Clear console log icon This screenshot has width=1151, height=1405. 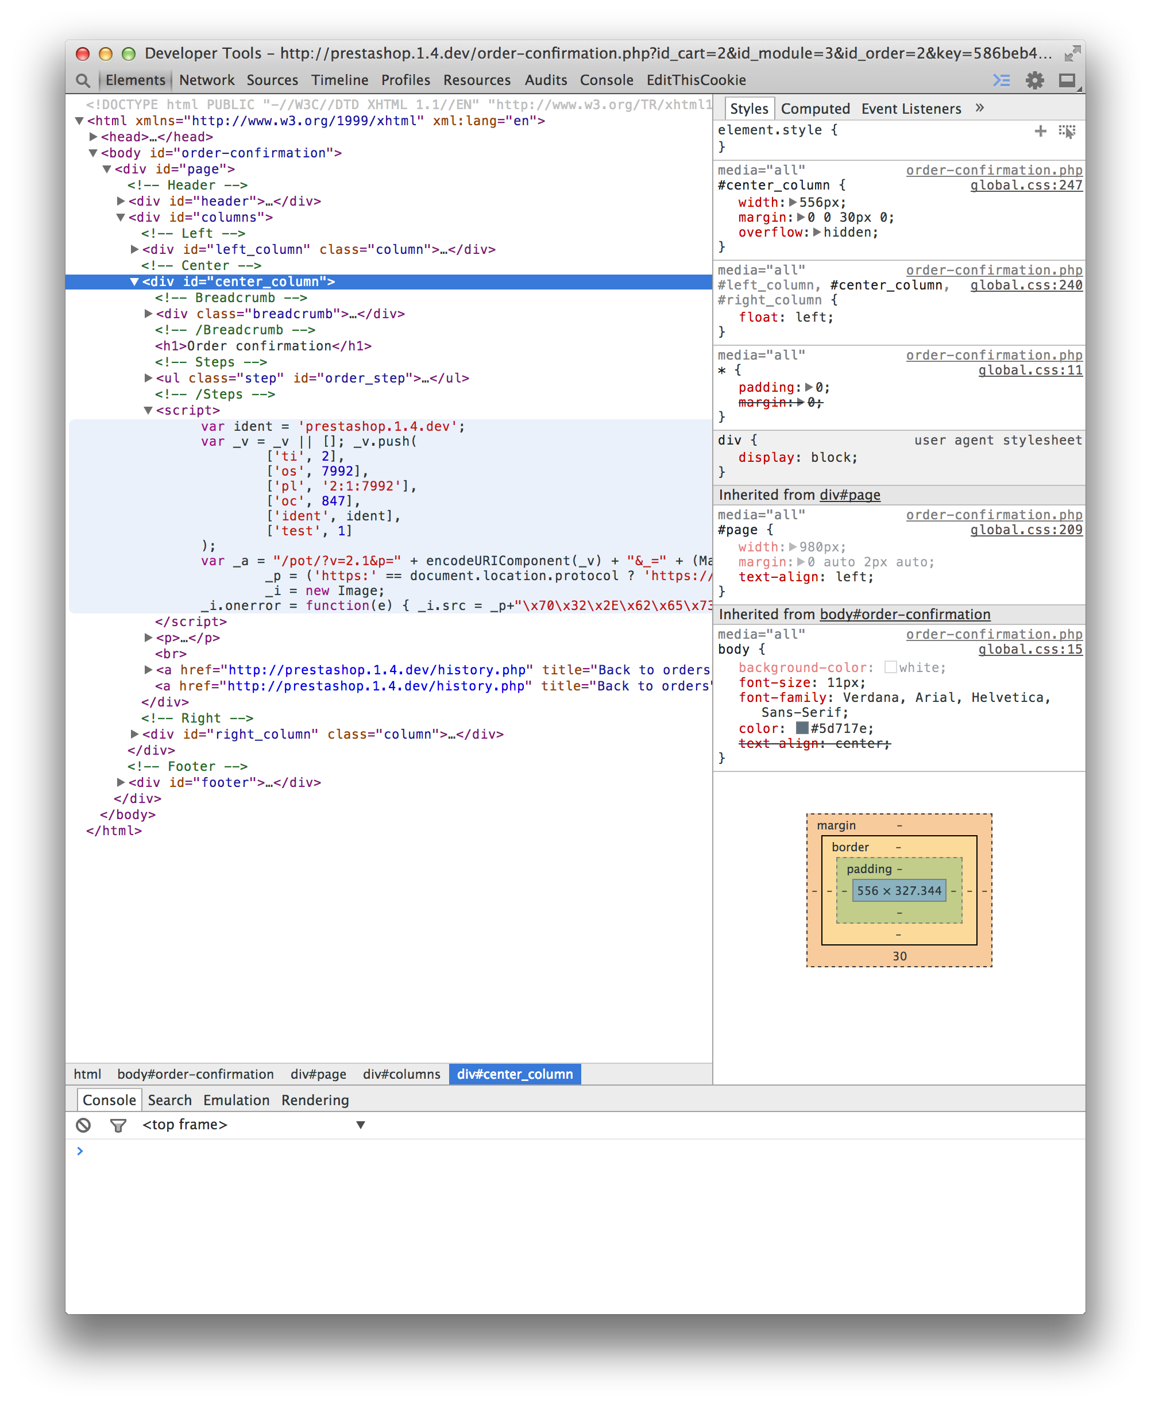click(83, 1125)
